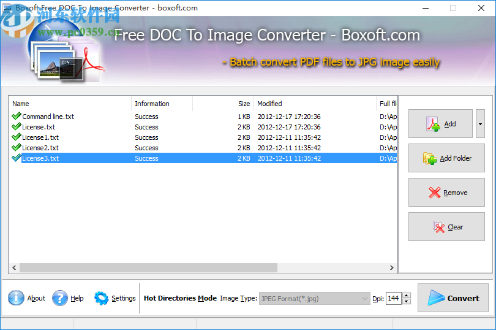Image resolution: width=496 pixels, height=330 pixels.
Task: Select the Command line.txt row
Action: (203, 117)
